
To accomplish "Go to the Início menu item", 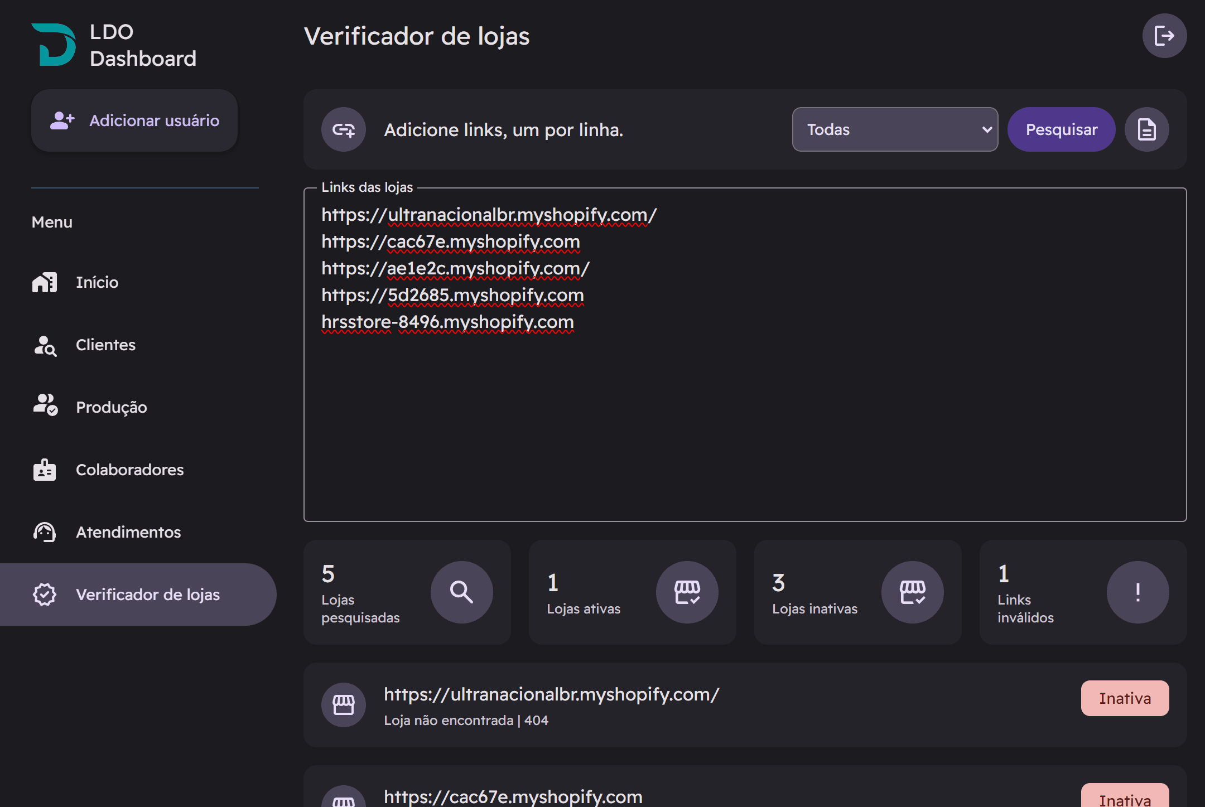I will (97, 282).
